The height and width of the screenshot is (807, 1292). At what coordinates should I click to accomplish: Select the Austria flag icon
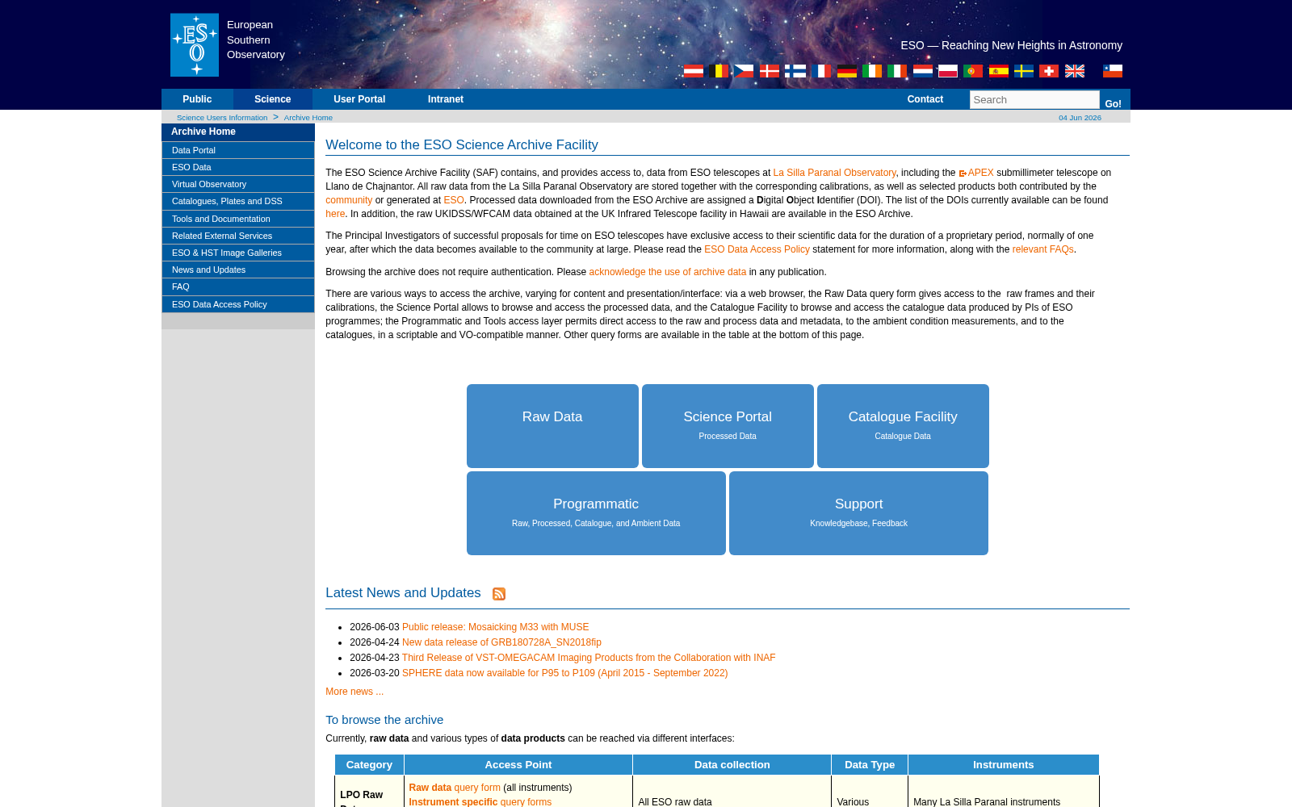coord(694,71)
